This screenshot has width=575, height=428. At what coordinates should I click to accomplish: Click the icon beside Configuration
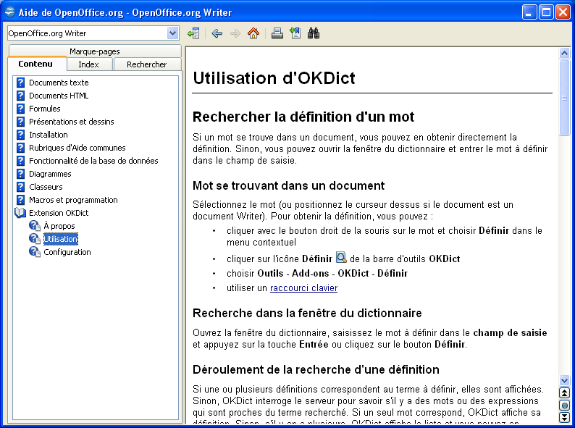(x=35, y=252)
